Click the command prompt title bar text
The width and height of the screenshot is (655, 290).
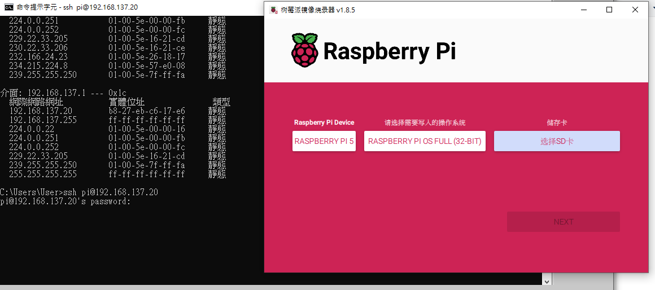pos(77,7)
